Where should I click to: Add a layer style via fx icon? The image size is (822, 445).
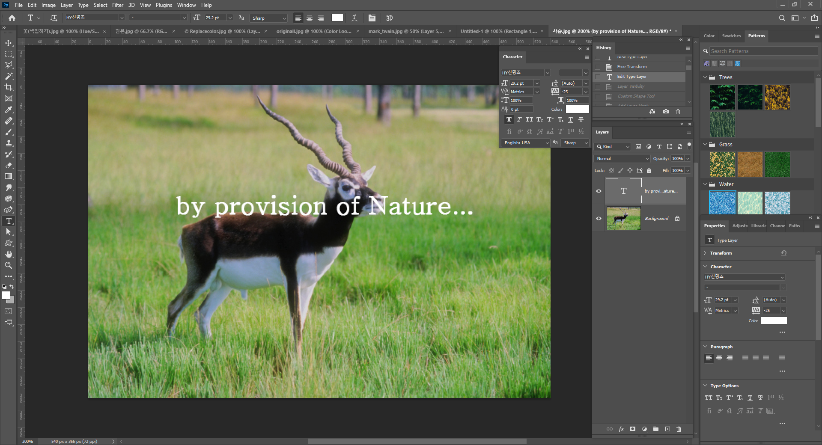(x=621, y=429)
